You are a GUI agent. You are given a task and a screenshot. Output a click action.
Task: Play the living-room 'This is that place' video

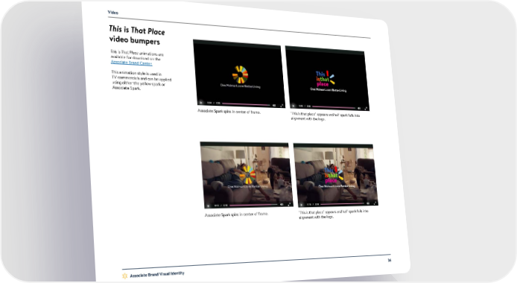click(x=301, y=204)
